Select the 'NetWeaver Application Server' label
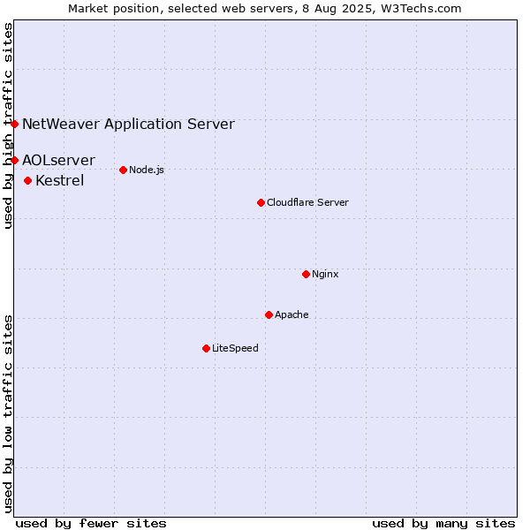Image resolution: width=530 pixels, height=530 pixels. pos(128,124)
